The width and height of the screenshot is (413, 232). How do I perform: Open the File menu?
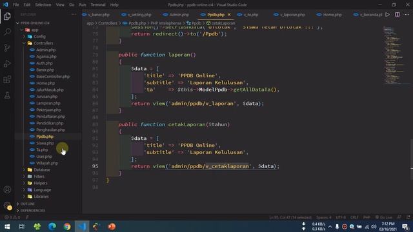(16, 5)
